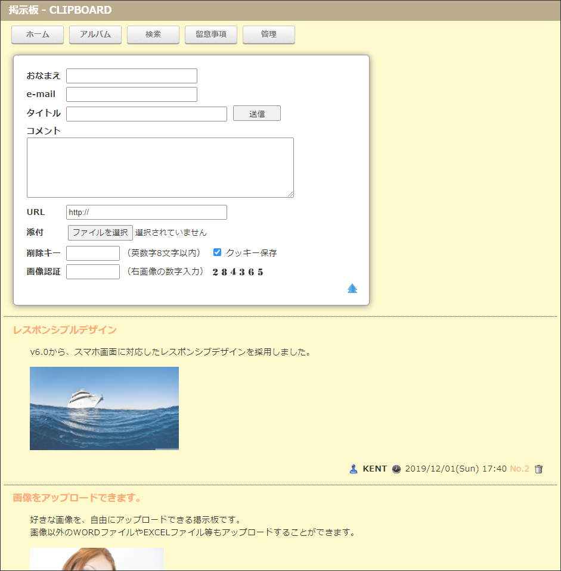
Task: Focus the 削除キー input box
Action: (x=93, y=254)
